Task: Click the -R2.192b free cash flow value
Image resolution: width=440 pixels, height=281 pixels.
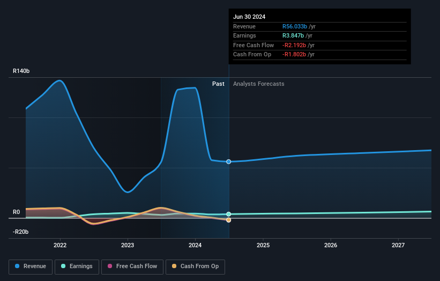Action: (x=294, y=45)
